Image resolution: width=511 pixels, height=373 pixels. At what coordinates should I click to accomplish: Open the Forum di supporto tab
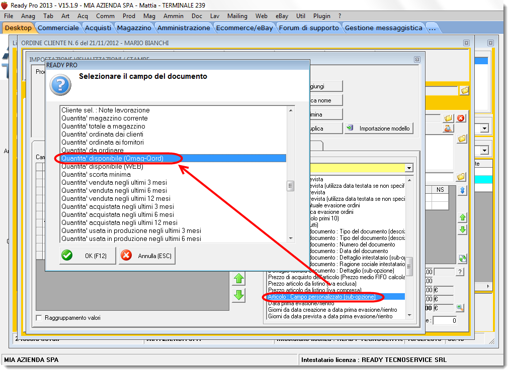click(309, 28)
